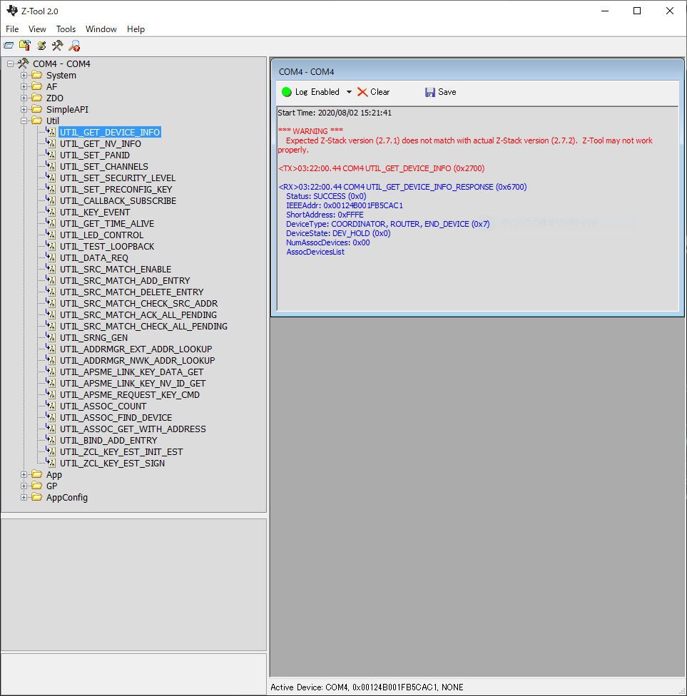Click the AppConfig folder icon

click(x=37, y=497)
